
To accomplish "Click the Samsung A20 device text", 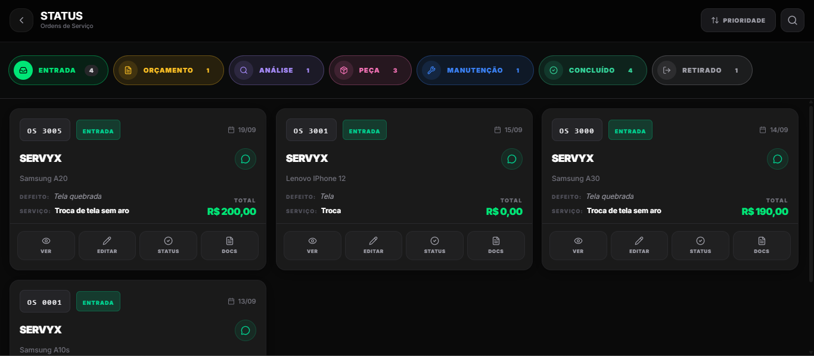I will click(44, 179).
